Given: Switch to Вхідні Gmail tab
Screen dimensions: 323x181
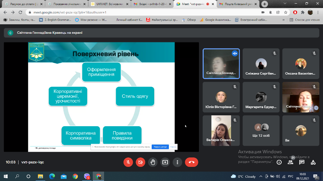Looking at the screenshot, I should pyautogui.click(x=152, y=4).
